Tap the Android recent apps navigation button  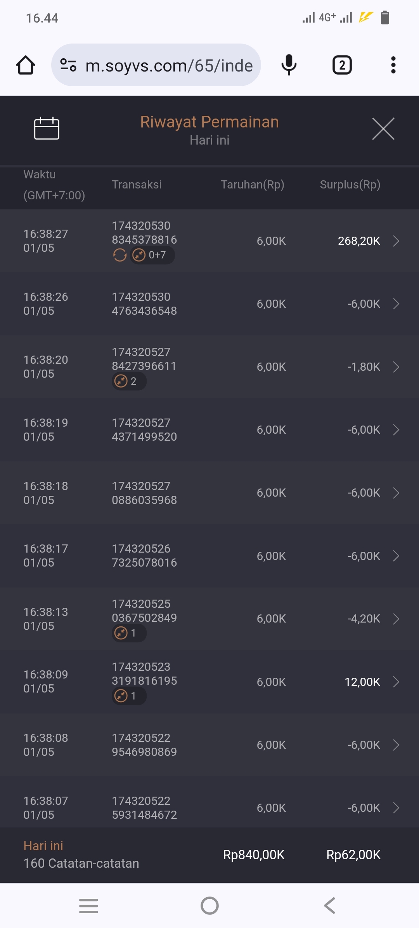(x=88, y=905)
